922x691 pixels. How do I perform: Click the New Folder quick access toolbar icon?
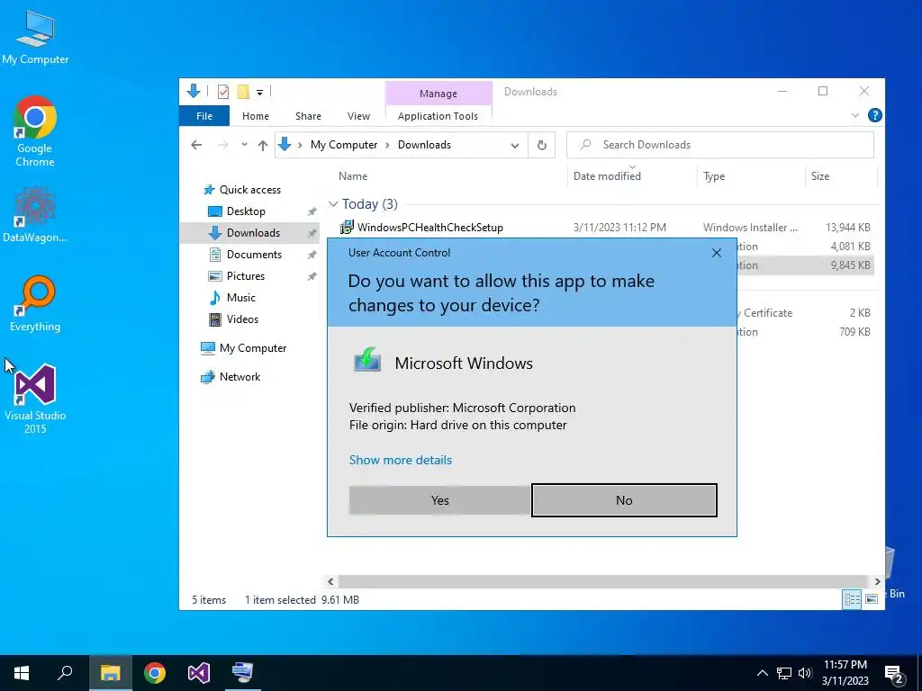[x=243, y=92]
